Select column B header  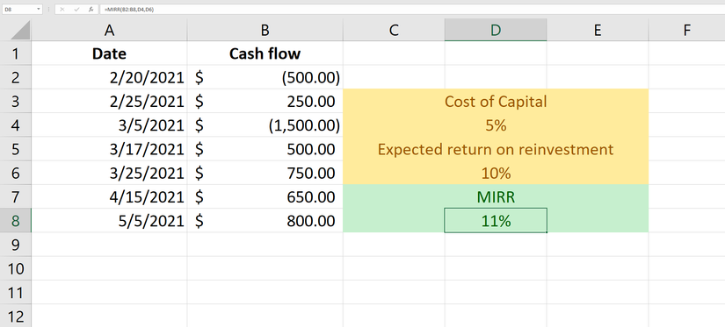point(265,31)
